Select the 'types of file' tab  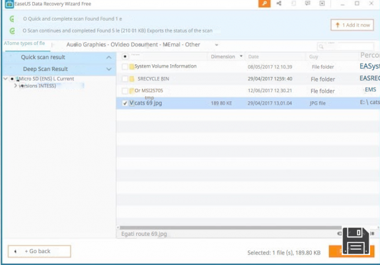click(24, 44)
